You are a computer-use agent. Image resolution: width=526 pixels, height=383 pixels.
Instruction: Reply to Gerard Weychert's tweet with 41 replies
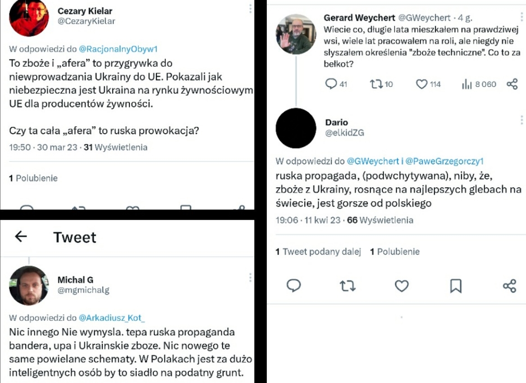[x=331, y=84]
